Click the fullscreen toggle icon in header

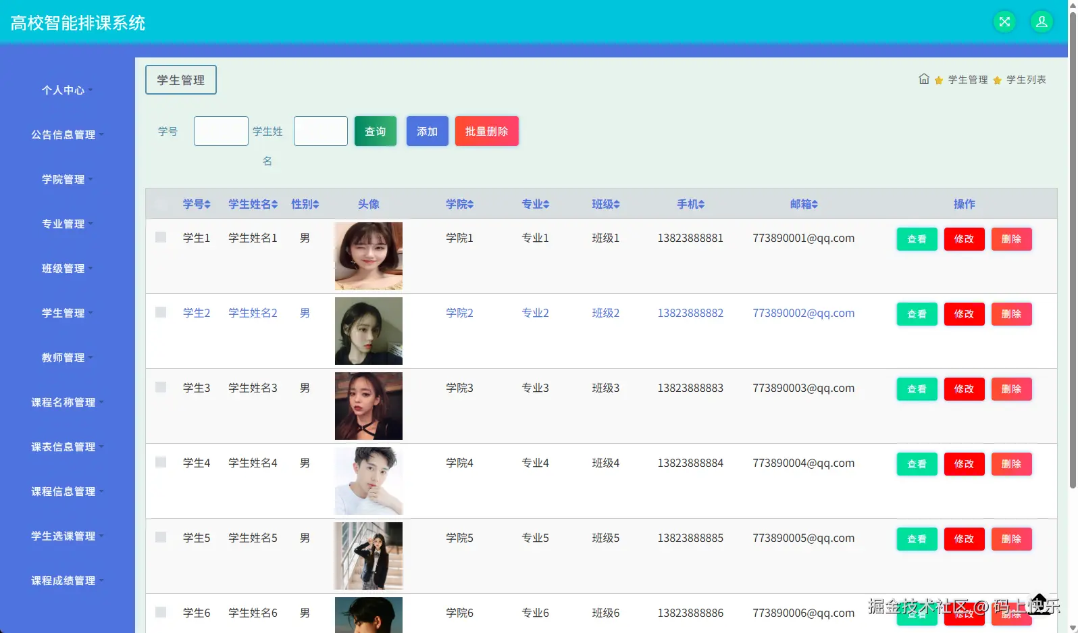click(x=1004, y=22)
